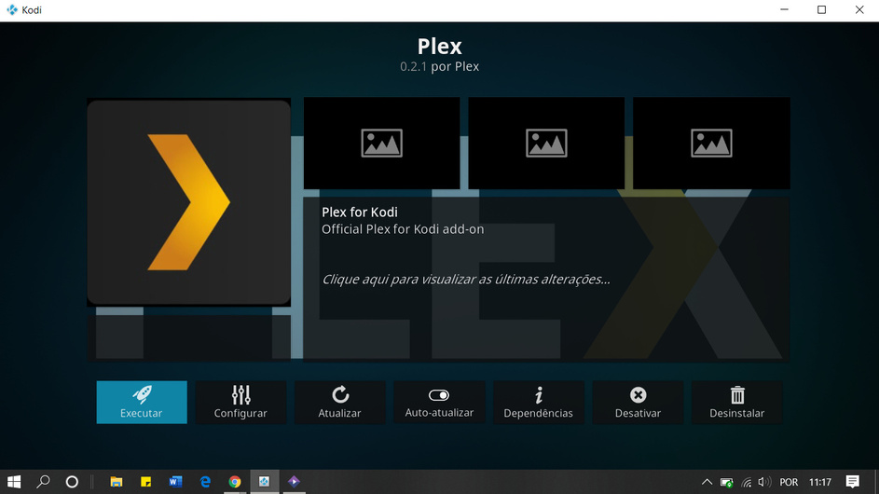Switch to Kodi taskbar icon
The height and width of the screenshot is (494, 879).
pyautogui.click(x=264, y=482)
